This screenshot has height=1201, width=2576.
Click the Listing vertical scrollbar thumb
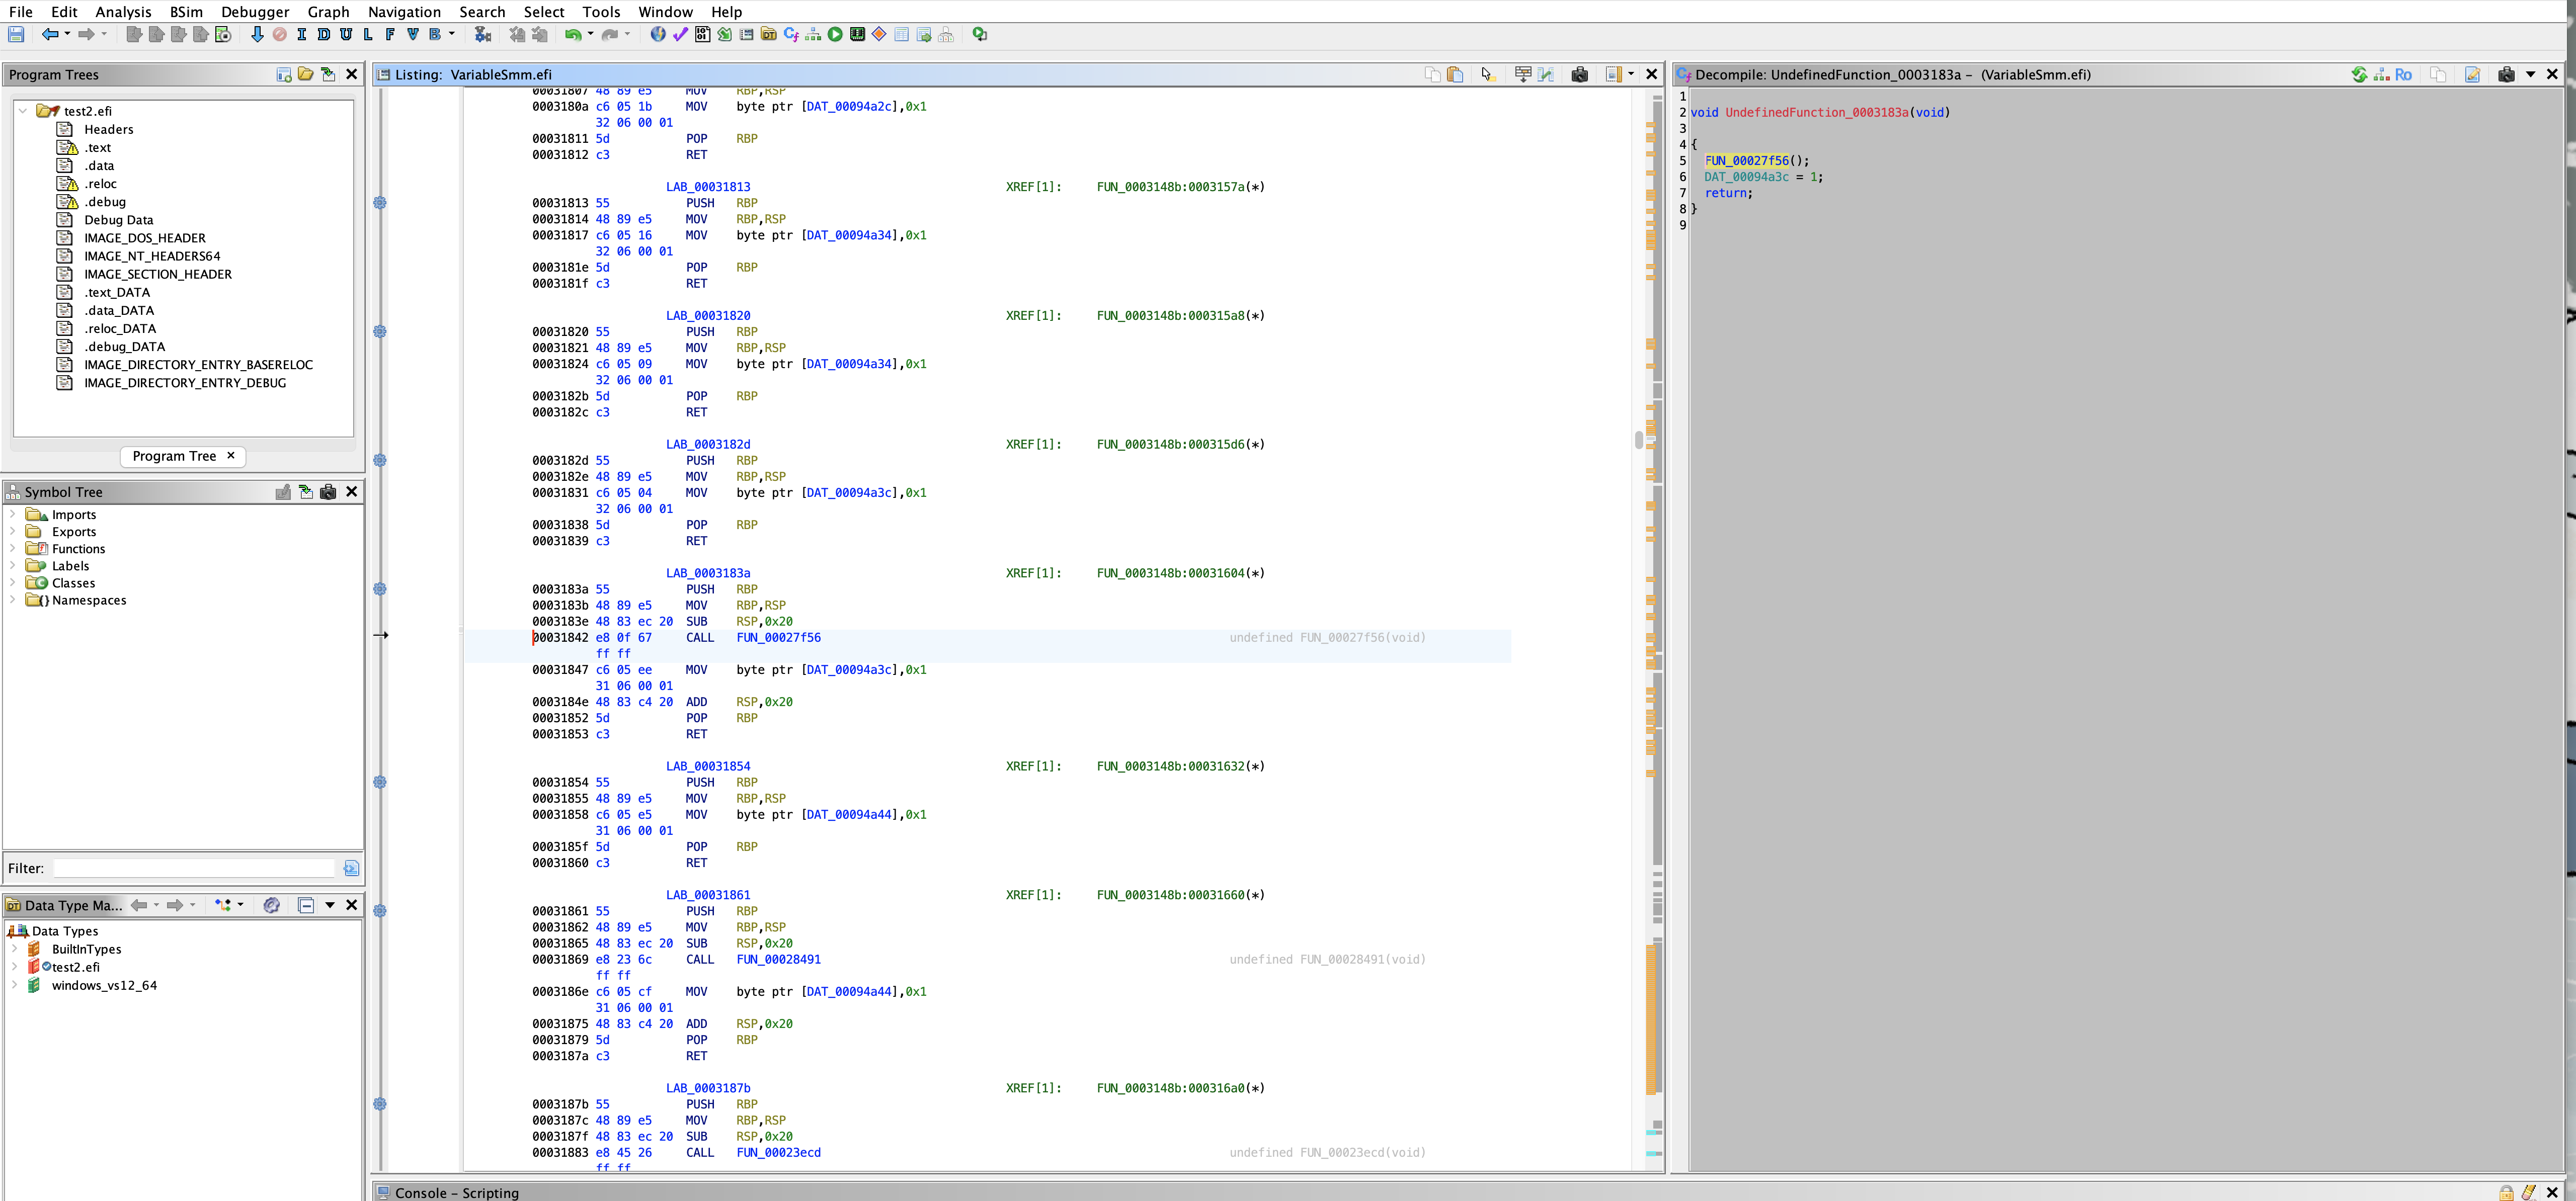1638,440
